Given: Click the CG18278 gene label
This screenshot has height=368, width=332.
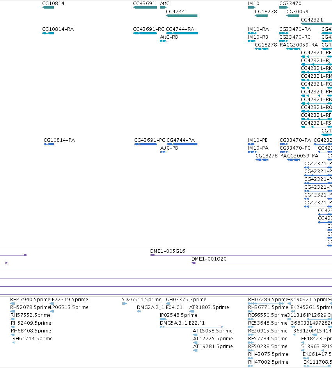Looking at the screenshot, I should pos(266,12).
